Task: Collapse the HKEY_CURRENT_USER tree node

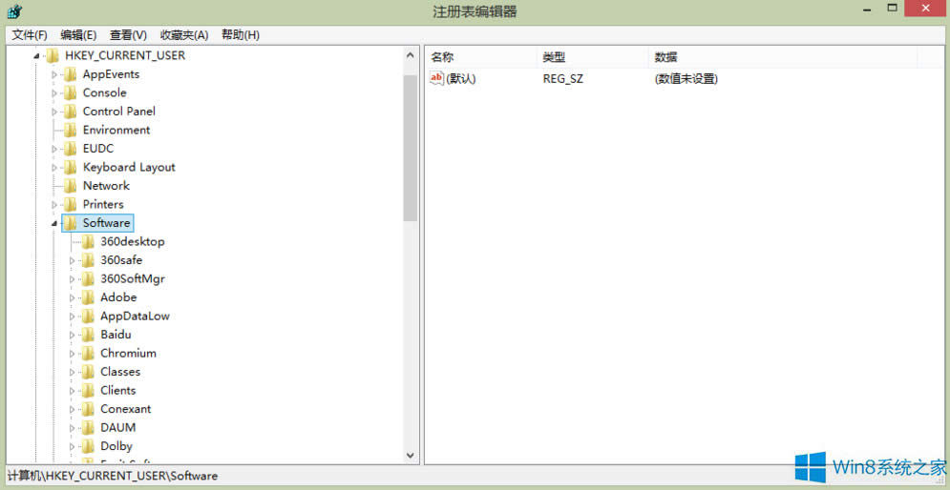Action: (x=37, y=56)
